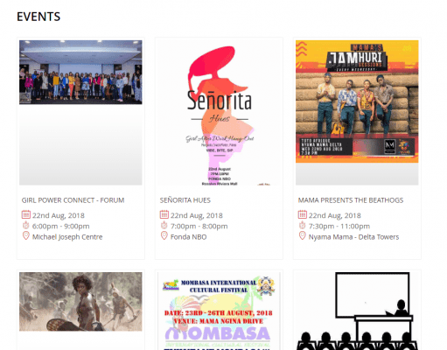
Task: Click the Michael Joseph Centre venue text
Action: click(x=67, y=237)
